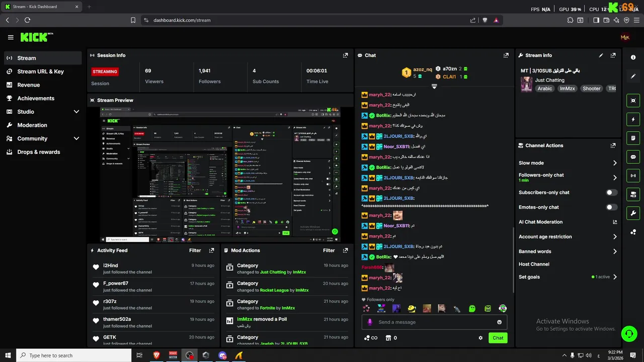Viewport: 644px width, 362px height.
Task: Pop out the Stream info panel
Action: [x=613, y=55]
